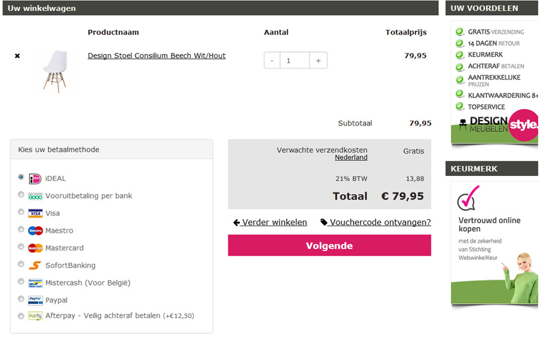This screenshot has height=339, width=543.
Task: Click the iDEAL payment logo icon
Action: [x=35, y=179]
